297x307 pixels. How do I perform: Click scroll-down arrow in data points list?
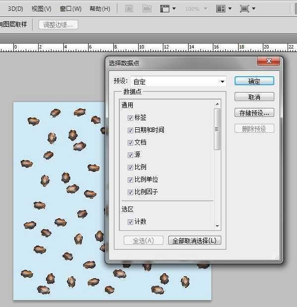[217, 226]
